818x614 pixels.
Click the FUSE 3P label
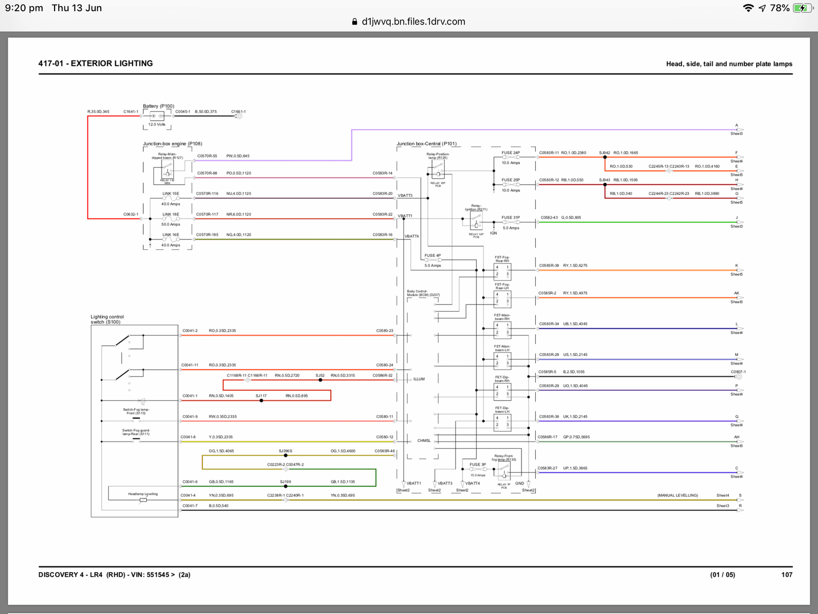pyautogui.click(x=478, y=465)
